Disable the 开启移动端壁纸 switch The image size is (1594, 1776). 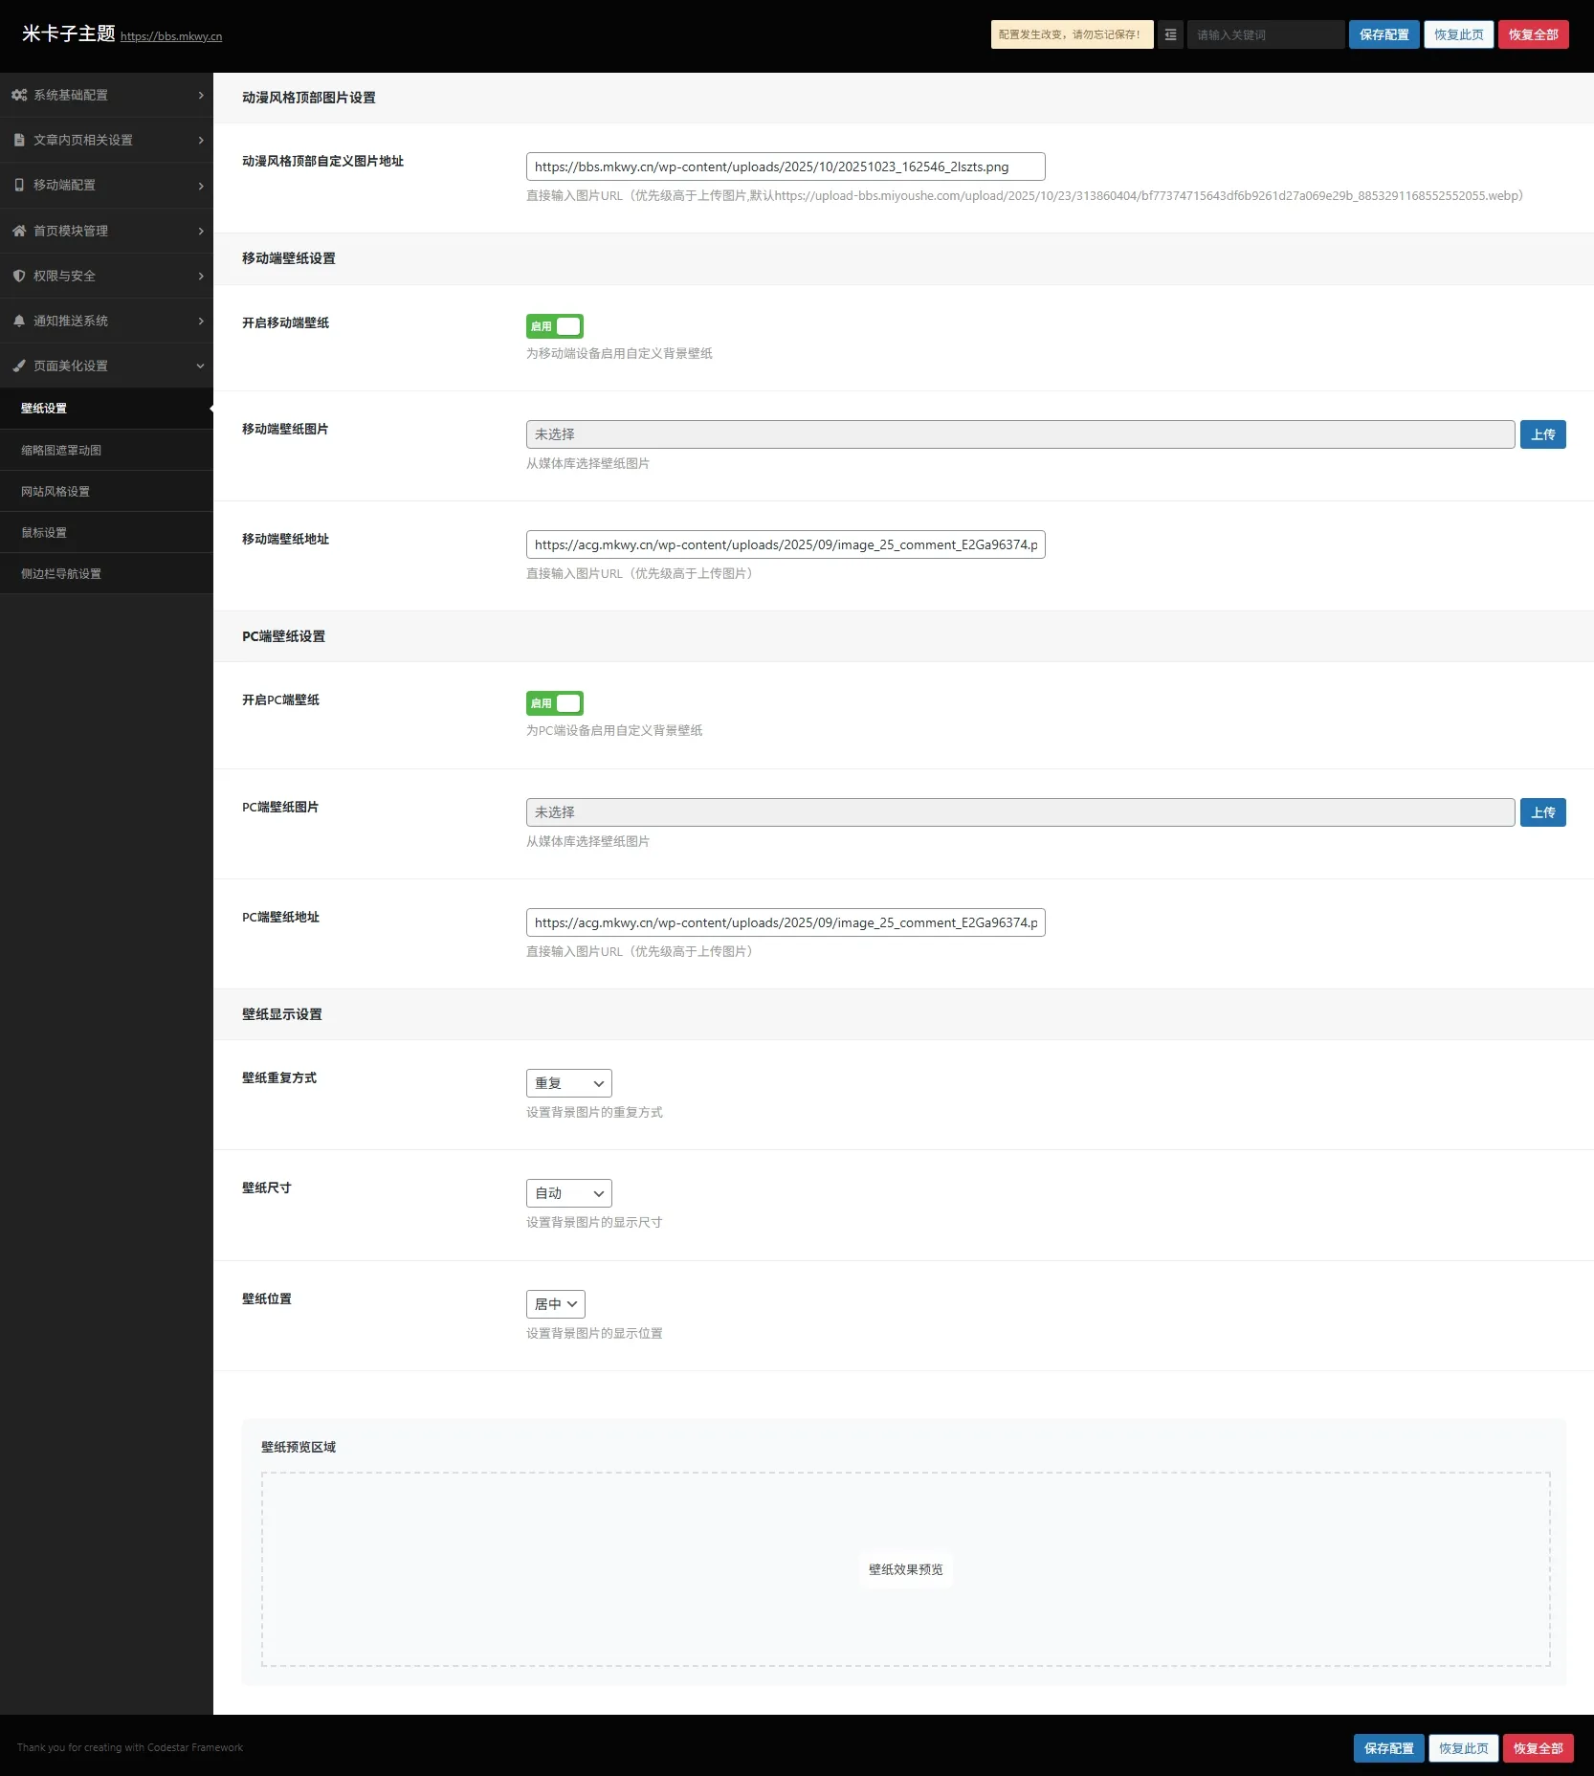tap(554, 326)
